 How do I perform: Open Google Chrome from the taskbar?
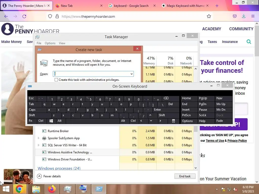tap(19, 189)
